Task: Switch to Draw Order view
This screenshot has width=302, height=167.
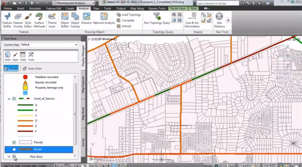Action: (32, 68)
